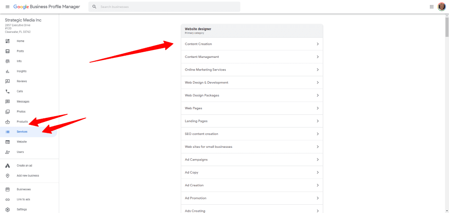Expand the Ad Campaigns chevron

pyautogui.click(x=317, y=160)
